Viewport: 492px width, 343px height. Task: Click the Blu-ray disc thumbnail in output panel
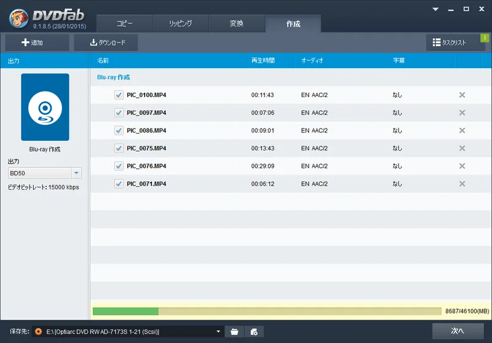[x=45, y=107]
